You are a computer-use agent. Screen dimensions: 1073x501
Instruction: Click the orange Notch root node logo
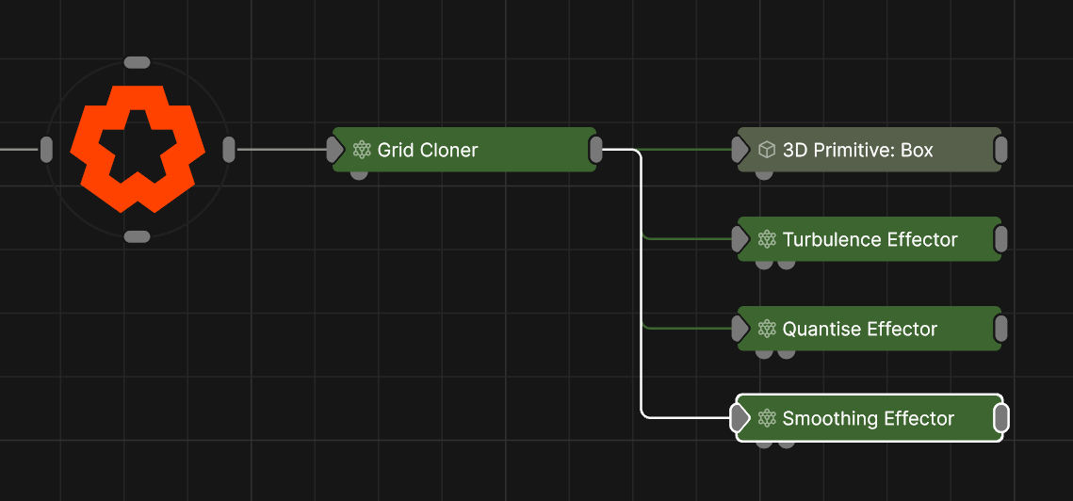point(138,149)
